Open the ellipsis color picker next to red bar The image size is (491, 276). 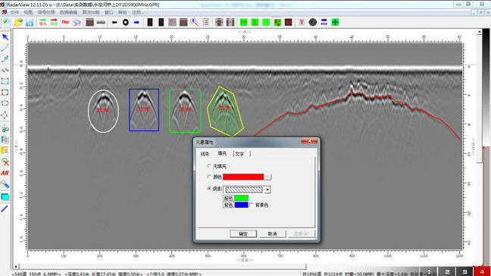pyautogui.click(x=267, y=177)
